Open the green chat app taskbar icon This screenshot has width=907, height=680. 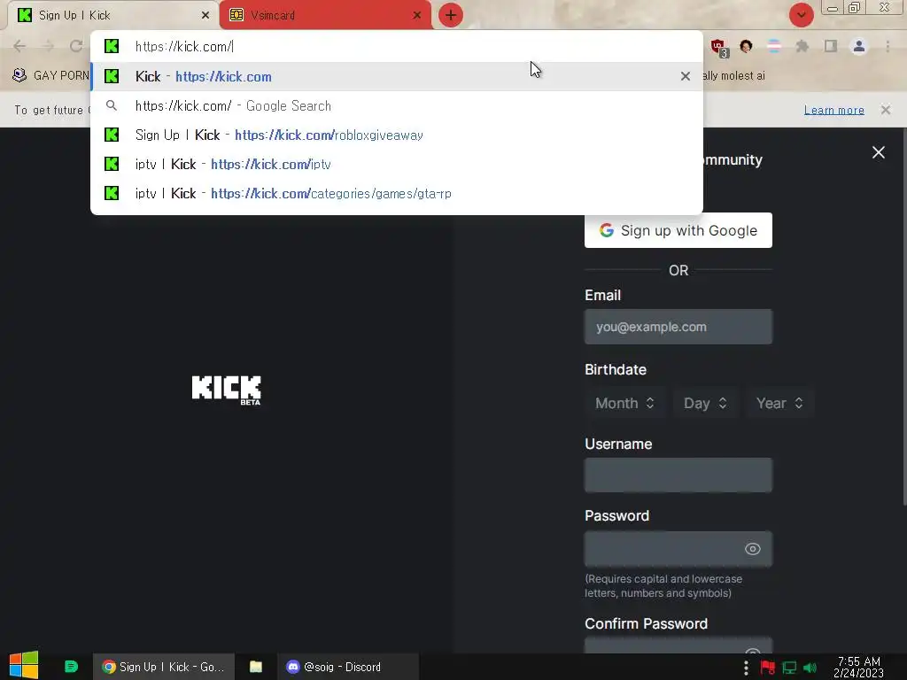[71, 667]
